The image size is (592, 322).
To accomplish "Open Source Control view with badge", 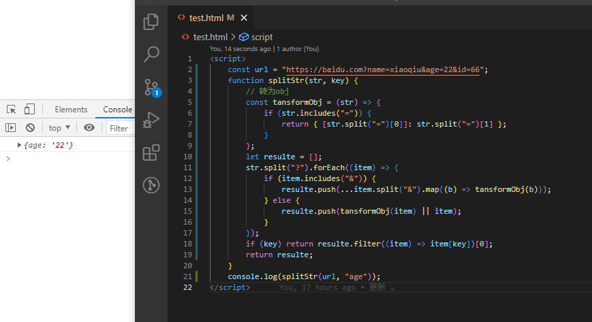I will (151, 87).
